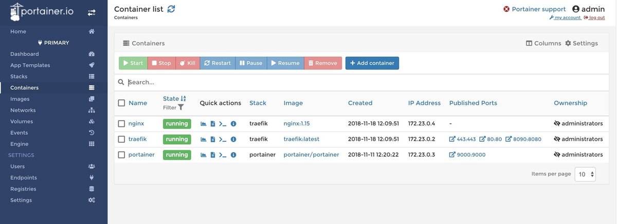Click the Start button
The width and height of the screenshot is (617, 224).
[133, 63]
